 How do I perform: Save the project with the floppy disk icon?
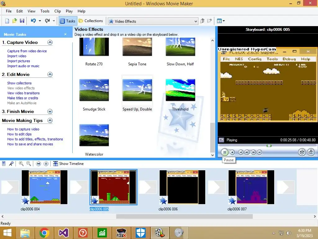click(x=22, y=21)
